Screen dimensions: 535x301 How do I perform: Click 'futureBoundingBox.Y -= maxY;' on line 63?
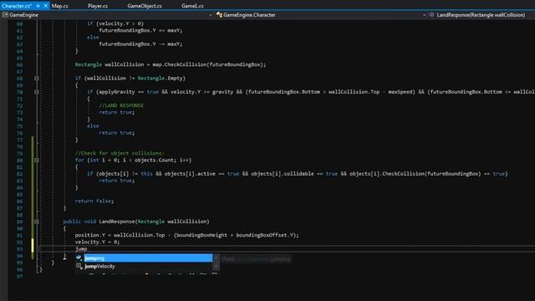point(140,44)
